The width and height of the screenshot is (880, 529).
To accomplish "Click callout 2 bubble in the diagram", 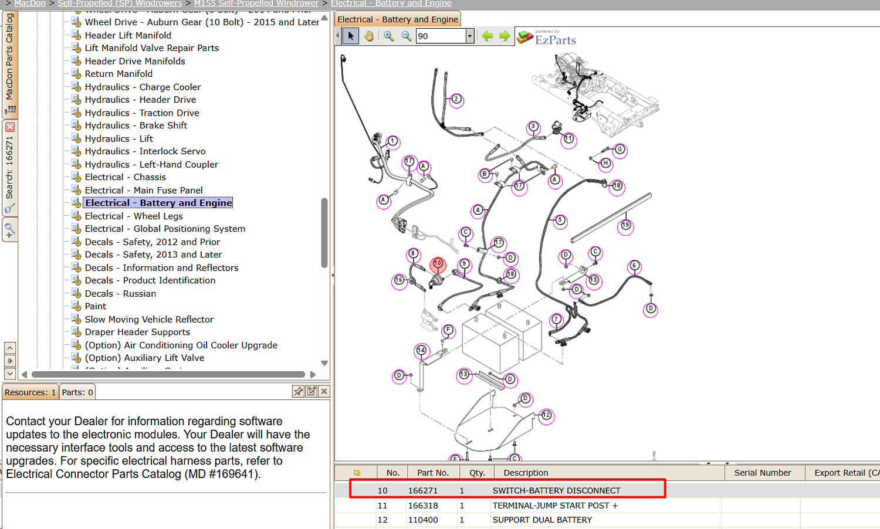I will click(x=456, y=100).
